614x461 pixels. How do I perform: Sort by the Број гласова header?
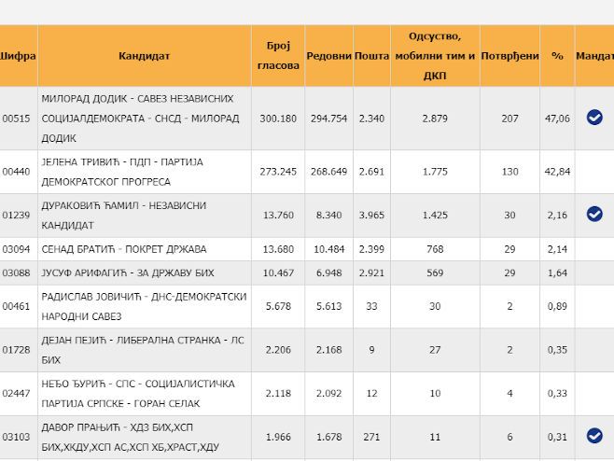coord(278,56)
